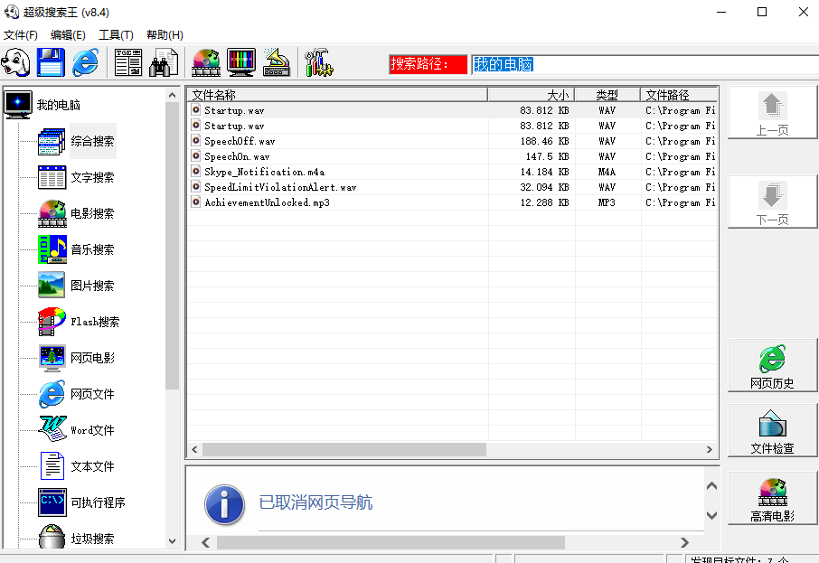Open 图片搜索 in the sidebar

click(92, 286)
